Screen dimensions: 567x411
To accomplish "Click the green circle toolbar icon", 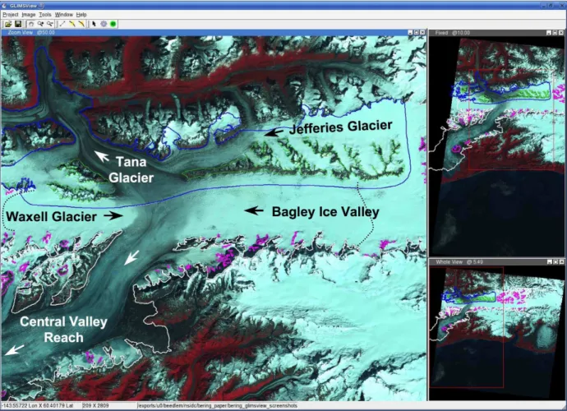I will tap(113, 24).
